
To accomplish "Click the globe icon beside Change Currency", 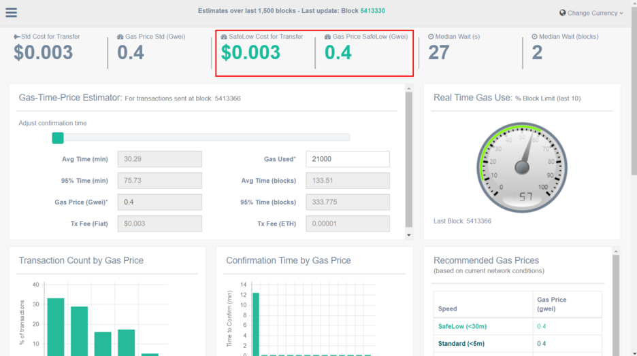I will click(563, 13).
